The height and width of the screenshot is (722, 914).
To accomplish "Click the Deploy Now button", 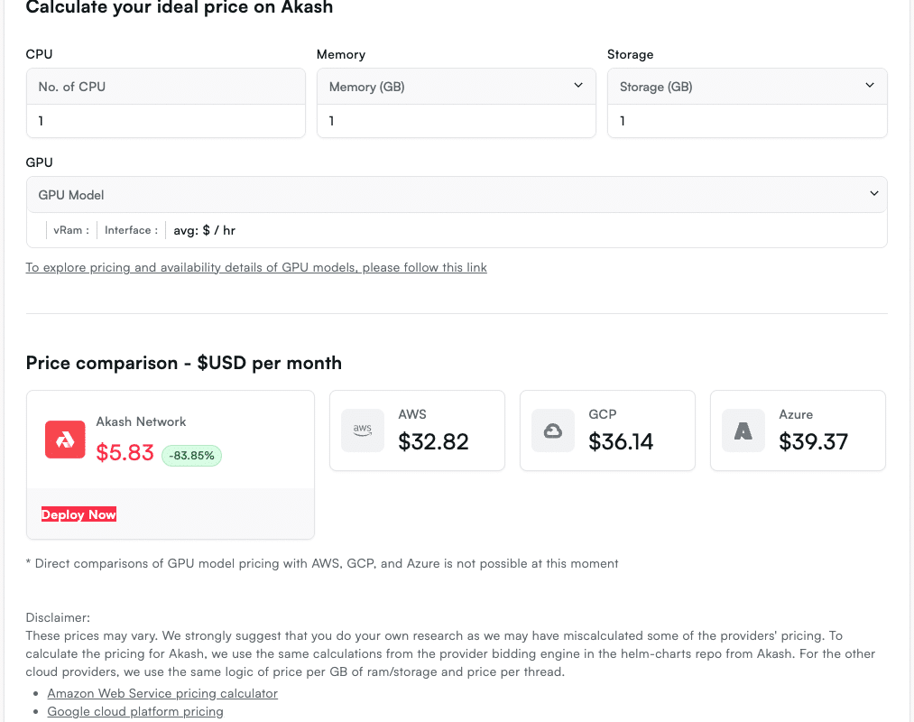I will 78,514.
